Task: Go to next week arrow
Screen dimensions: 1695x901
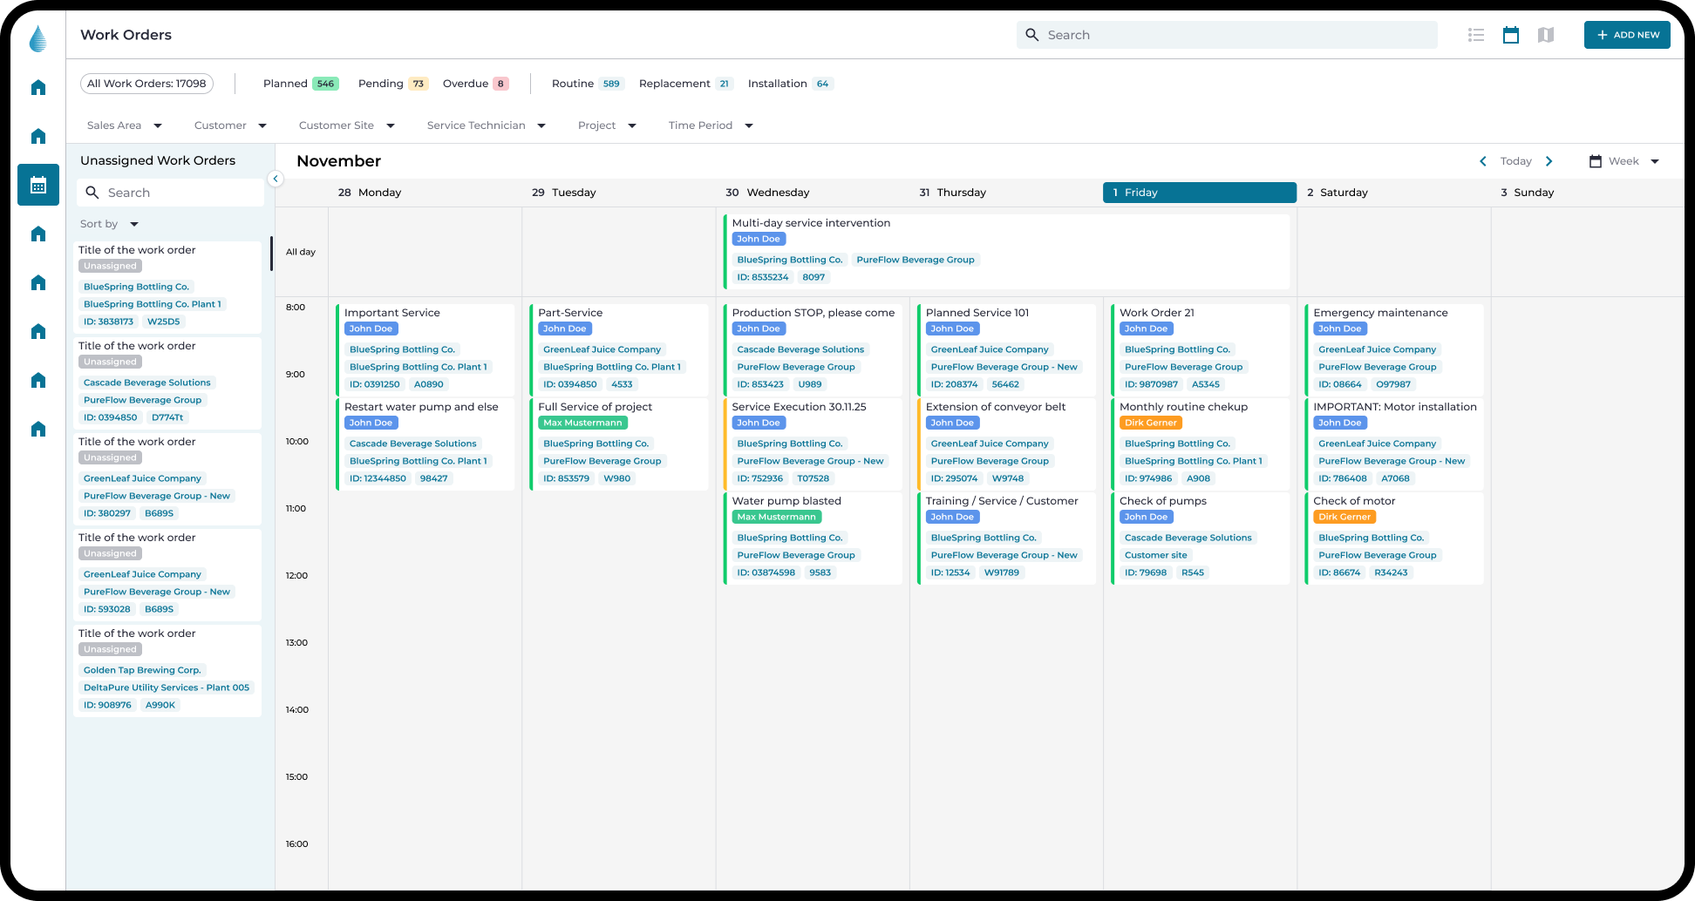Action: click(x=1549, y=161)
